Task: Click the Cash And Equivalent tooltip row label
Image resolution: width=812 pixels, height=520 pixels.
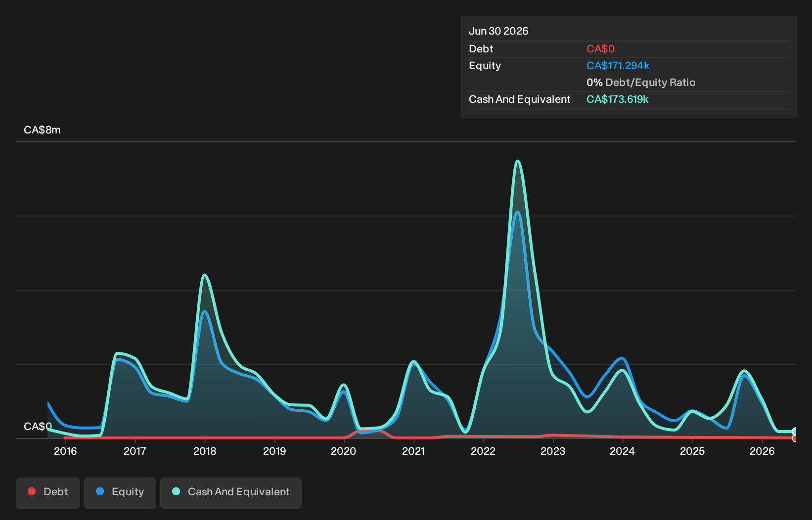Action: tap(520, 99)
